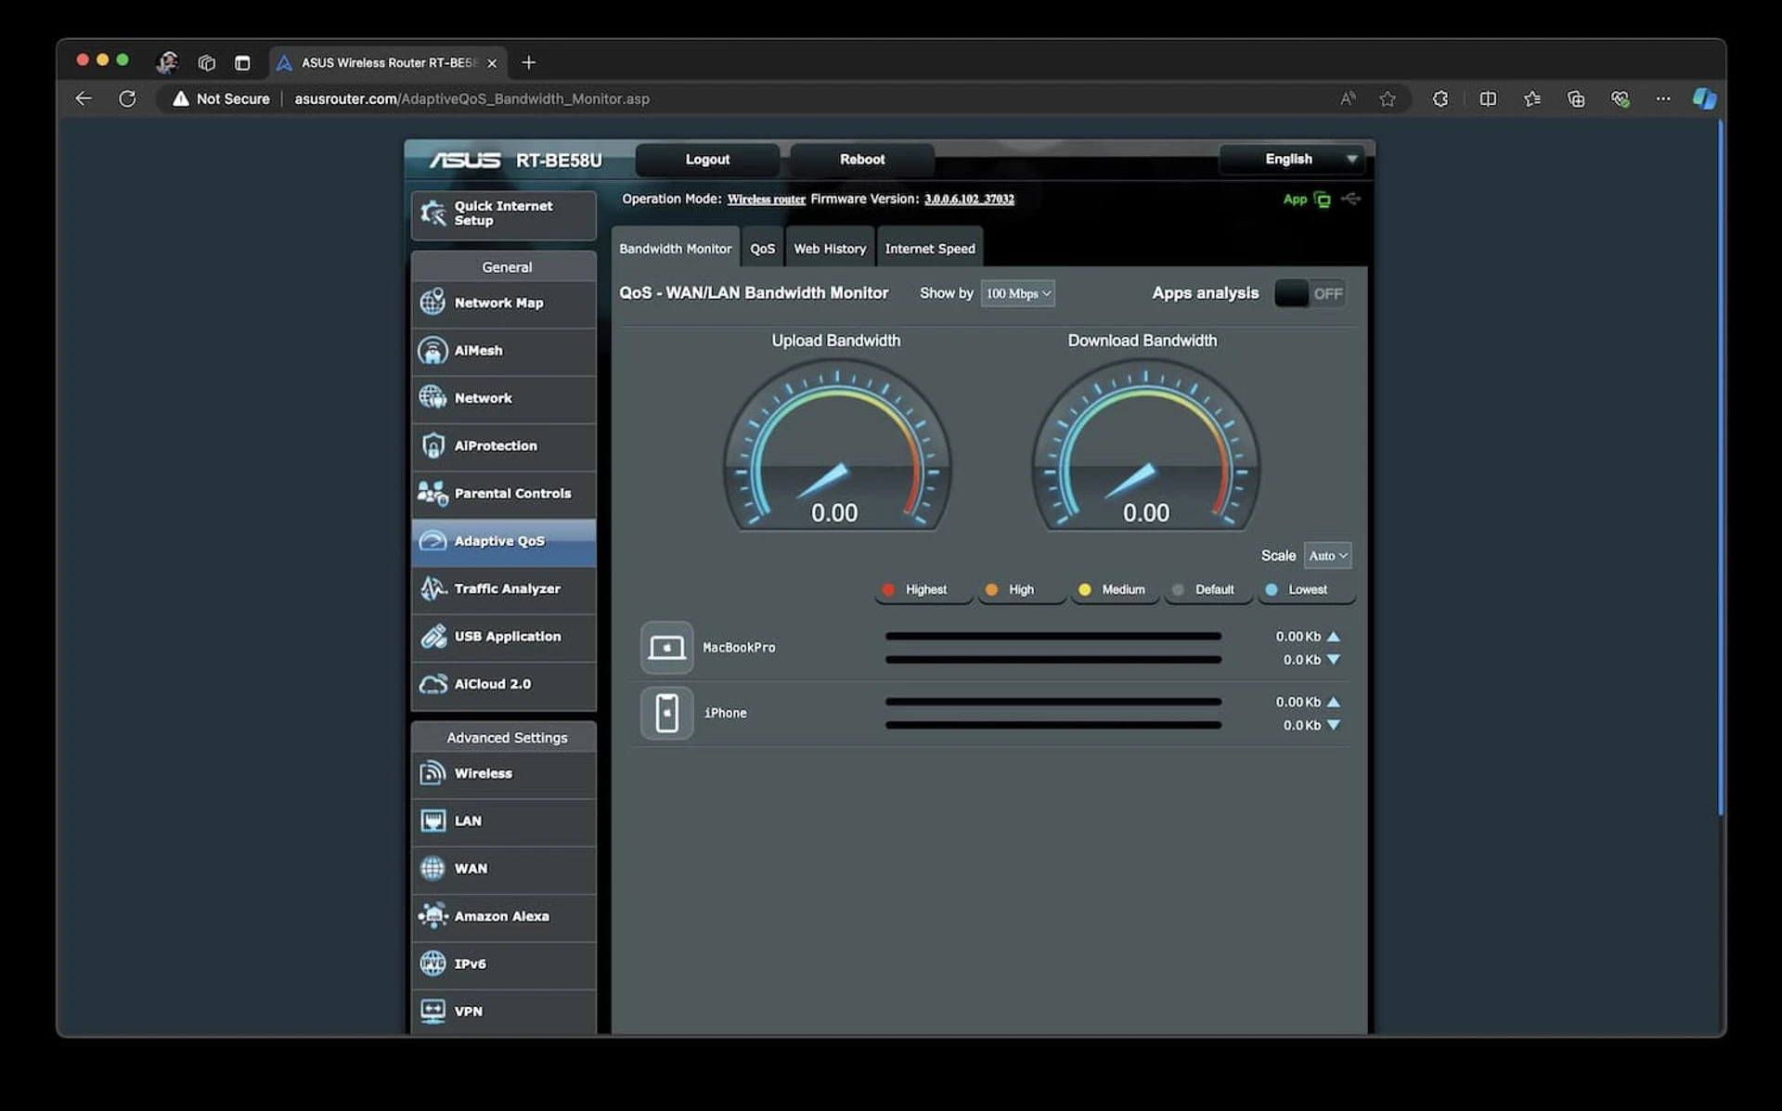Click the Reboot button
This screenshot has height=1111, width=1782.
pyautogui.click(x=862, y=159)
